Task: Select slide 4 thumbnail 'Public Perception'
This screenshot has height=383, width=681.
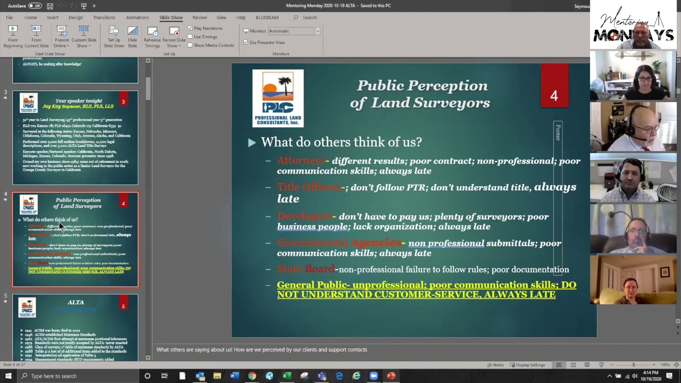Action: [x=75, y=239]
